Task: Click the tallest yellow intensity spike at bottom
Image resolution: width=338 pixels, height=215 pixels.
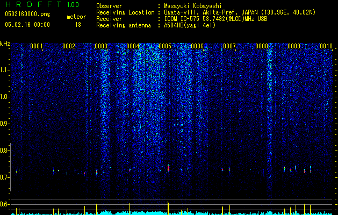Action: tap(168, 208)
